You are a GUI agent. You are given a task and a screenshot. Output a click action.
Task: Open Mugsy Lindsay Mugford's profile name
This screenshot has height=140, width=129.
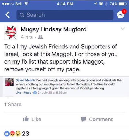tap(54, 29)
